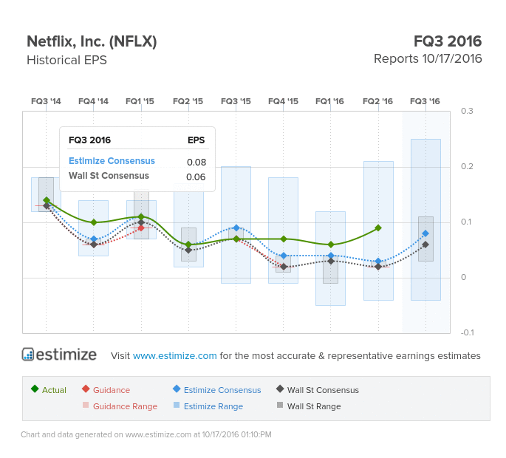Image resolution: width=506 pixels, height=458 pixels.
Task: Select the FQ1 '15 quarter label
Action: click(x=140, y=101)
